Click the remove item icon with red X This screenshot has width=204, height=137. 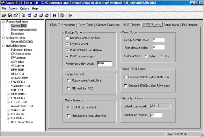click(x=46, y=15)
